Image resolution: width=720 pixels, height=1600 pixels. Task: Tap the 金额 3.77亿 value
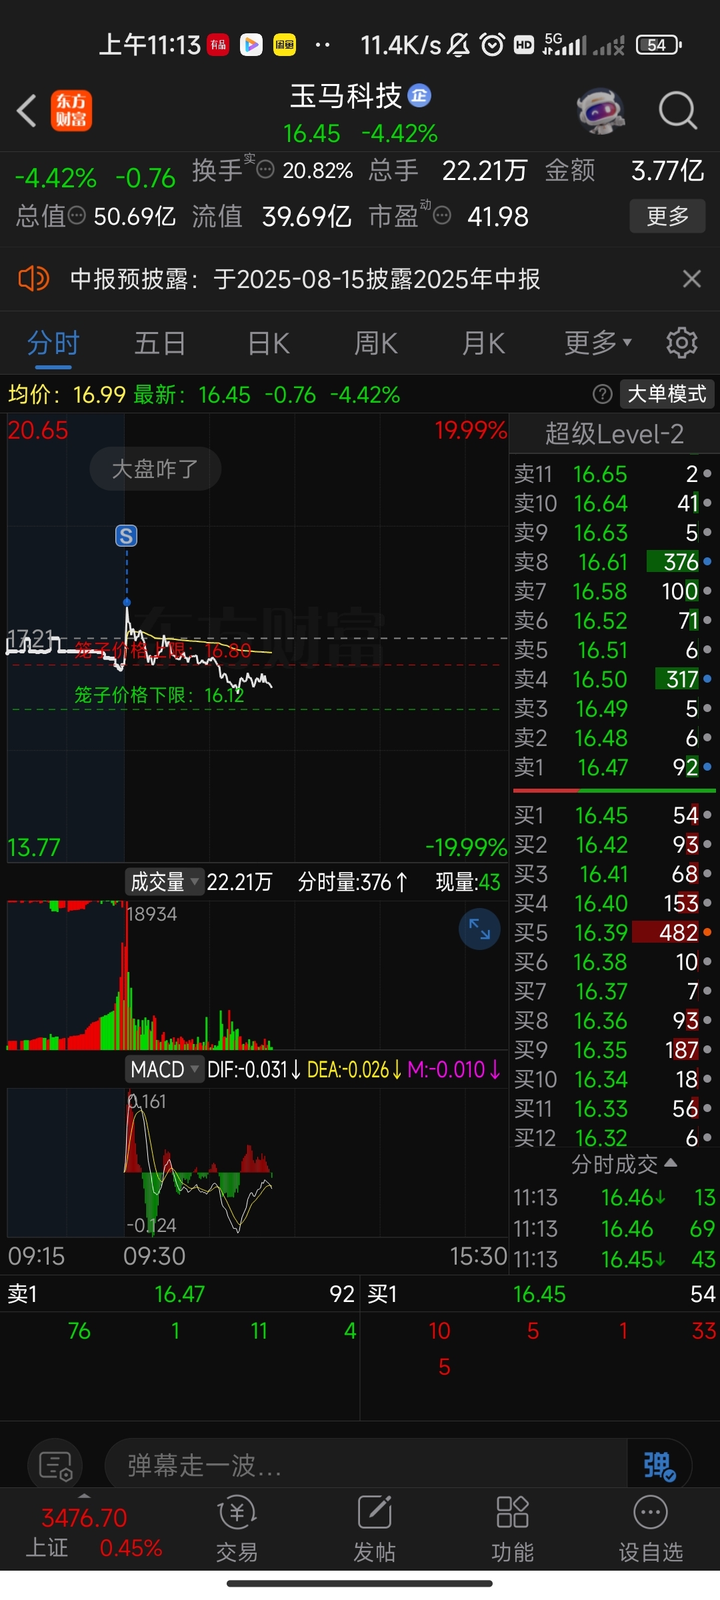(667, 170)
